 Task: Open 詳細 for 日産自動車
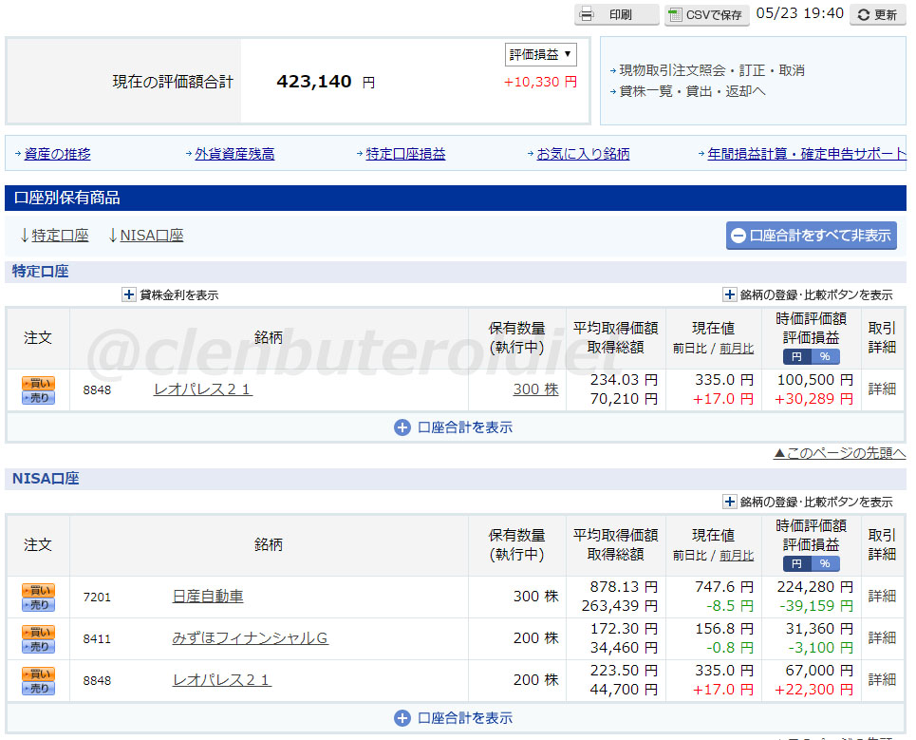(882, 597)
